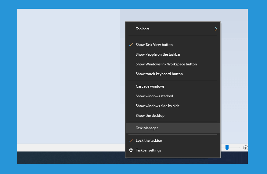Viewport: 267px width, 174px height.
Task: Open Task Manager from context menu
Action: coord(173,128)
